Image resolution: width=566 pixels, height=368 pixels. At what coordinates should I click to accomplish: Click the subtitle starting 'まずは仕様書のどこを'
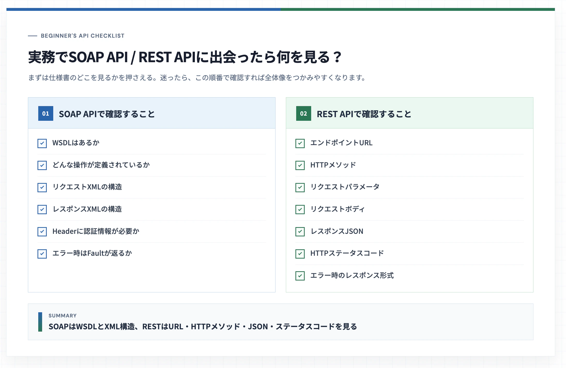point(197,78)
